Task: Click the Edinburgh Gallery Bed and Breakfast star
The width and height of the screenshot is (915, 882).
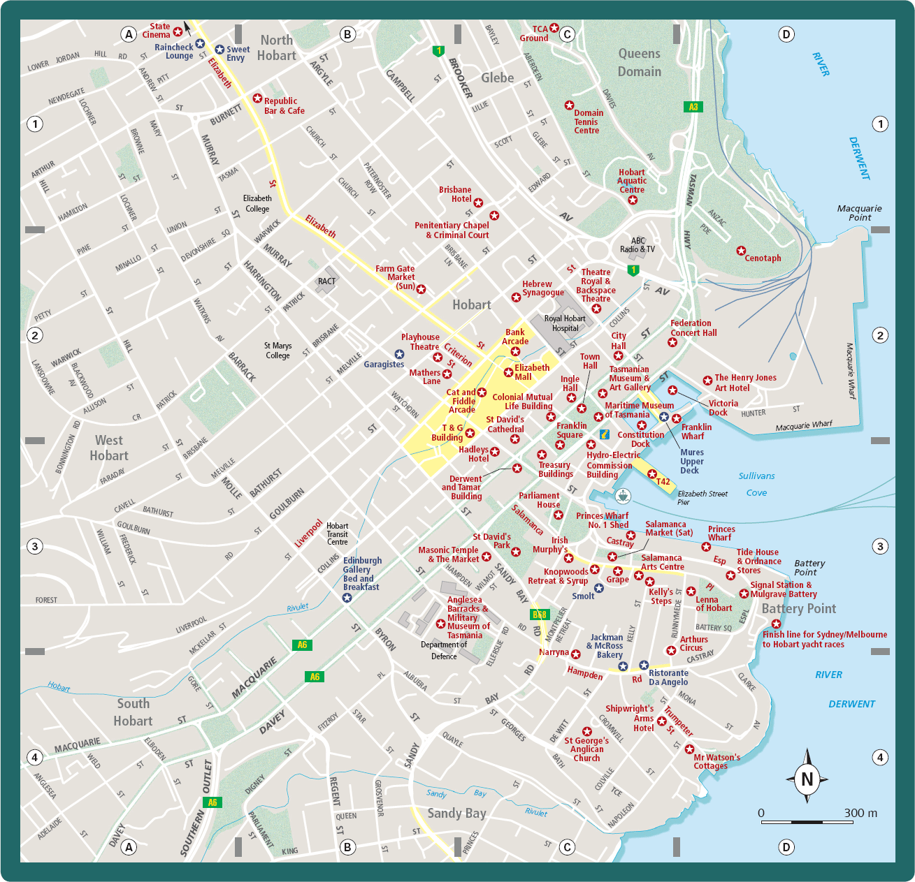Action: pos(347,598)
